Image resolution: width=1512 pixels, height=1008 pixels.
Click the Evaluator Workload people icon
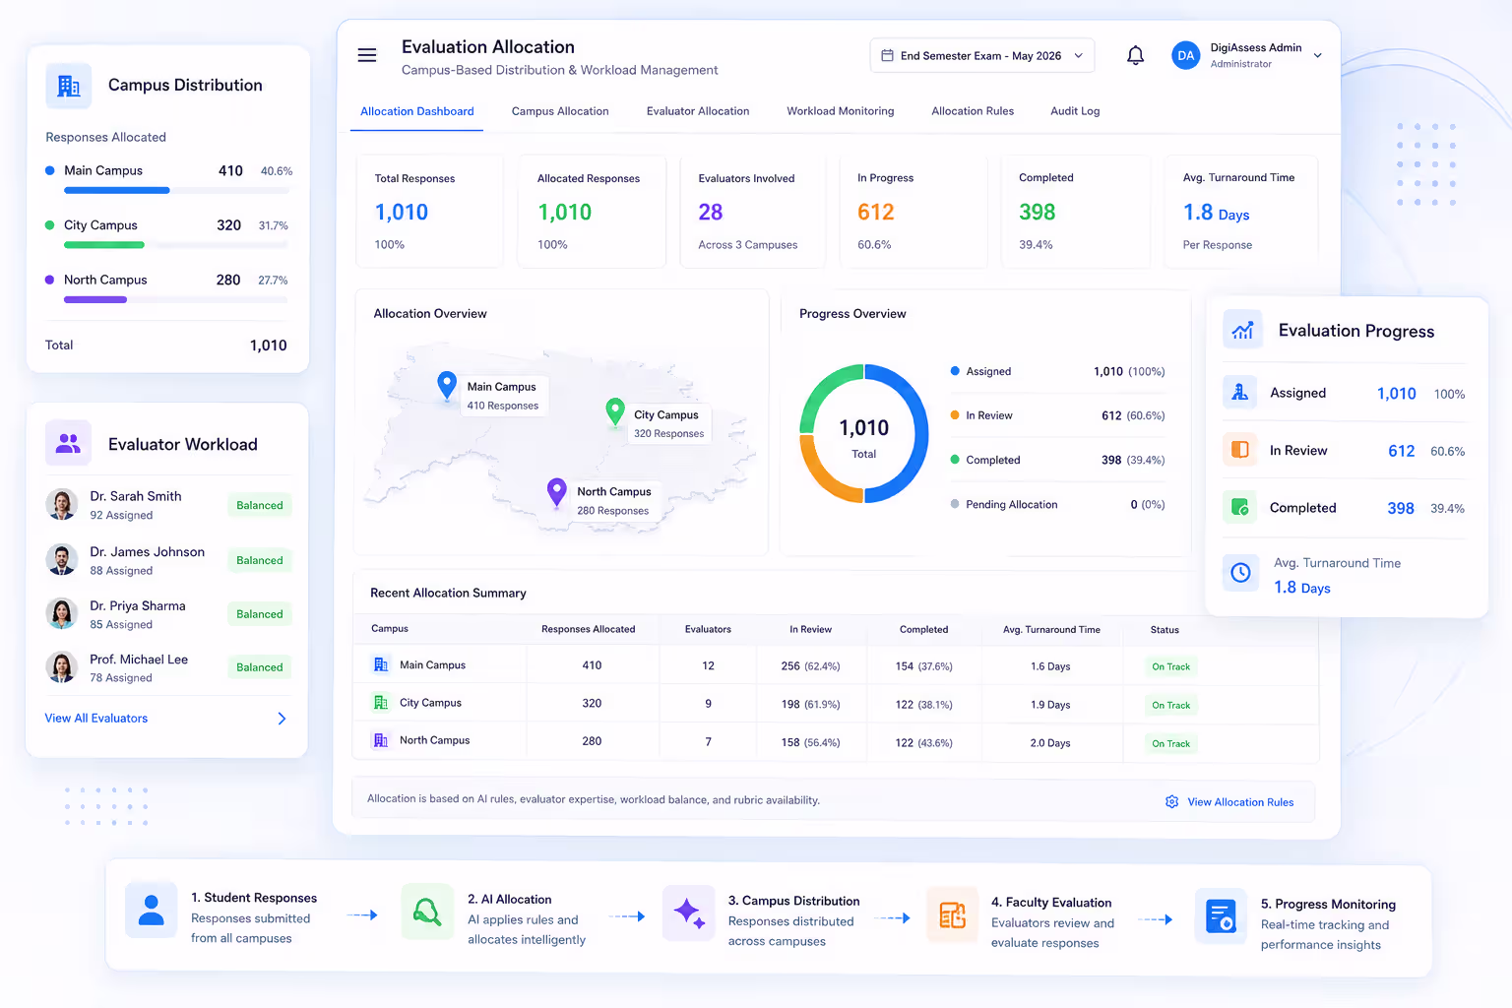point(69,444)
